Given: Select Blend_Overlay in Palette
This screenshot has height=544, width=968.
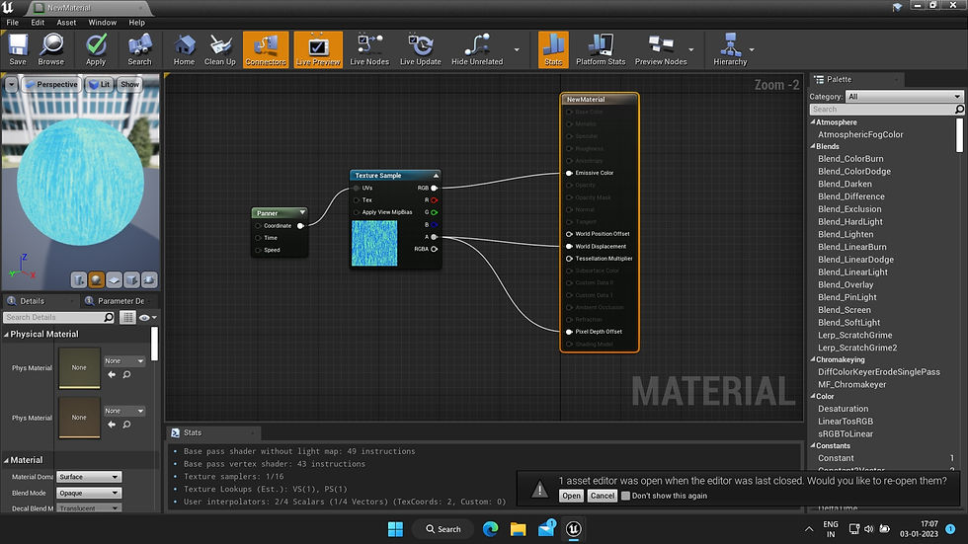Looking at the screenshot, I should tap(846, 284).
